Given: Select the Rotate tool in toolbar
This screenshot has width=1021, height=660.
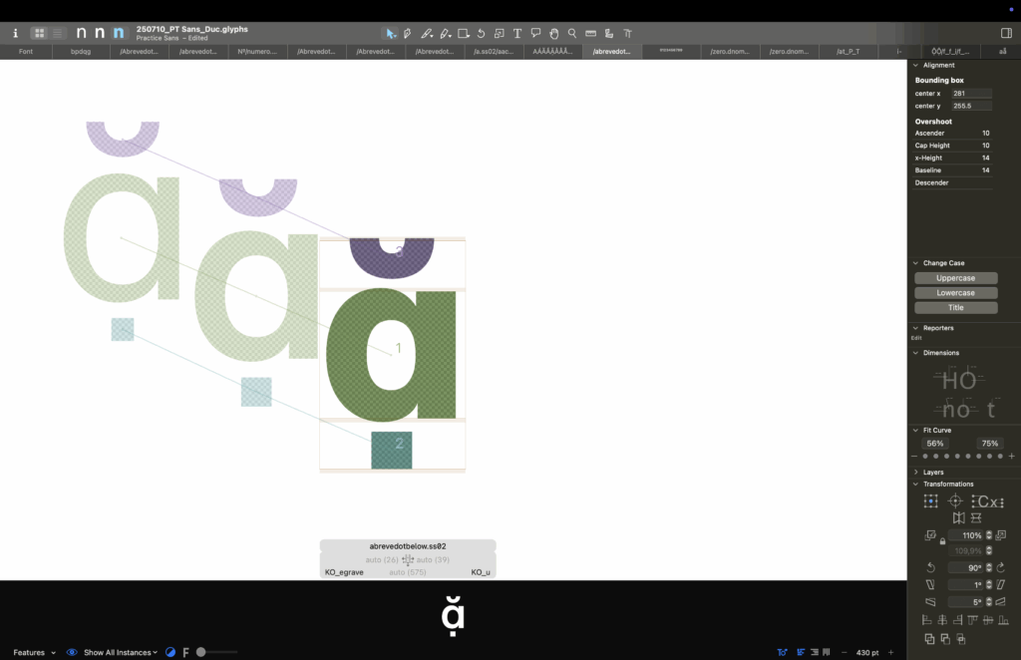Looking at the screenshot, I should (x=482, y=33).
